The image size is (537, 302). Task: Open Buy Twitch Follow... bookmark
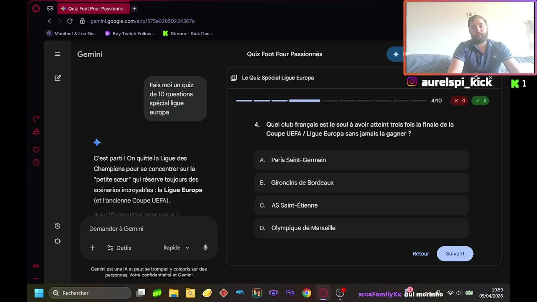(130, 34)
